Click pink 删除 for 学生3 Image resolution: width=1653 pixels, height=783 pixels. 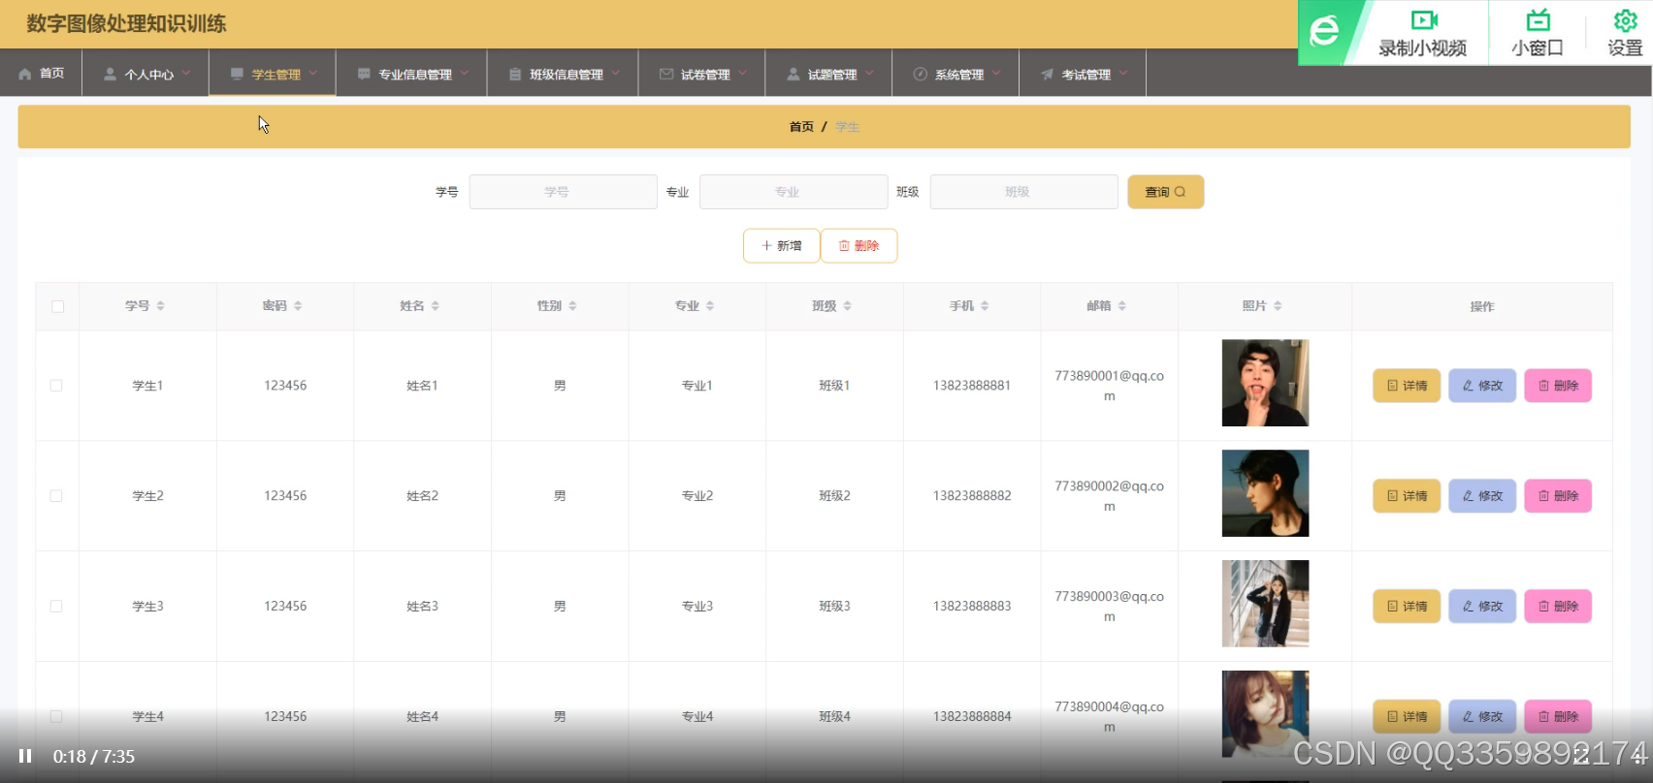click(1558, 607)
